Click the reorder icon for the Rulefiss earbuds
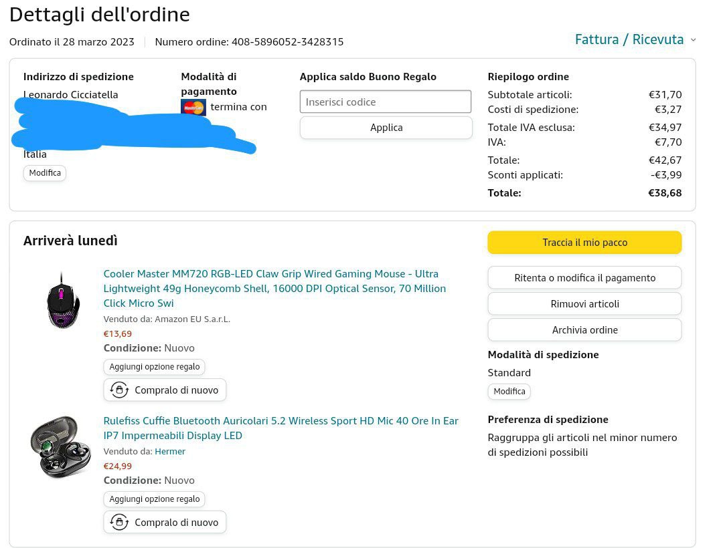Screen dimensions: 723x548 [x=119, y=523]
